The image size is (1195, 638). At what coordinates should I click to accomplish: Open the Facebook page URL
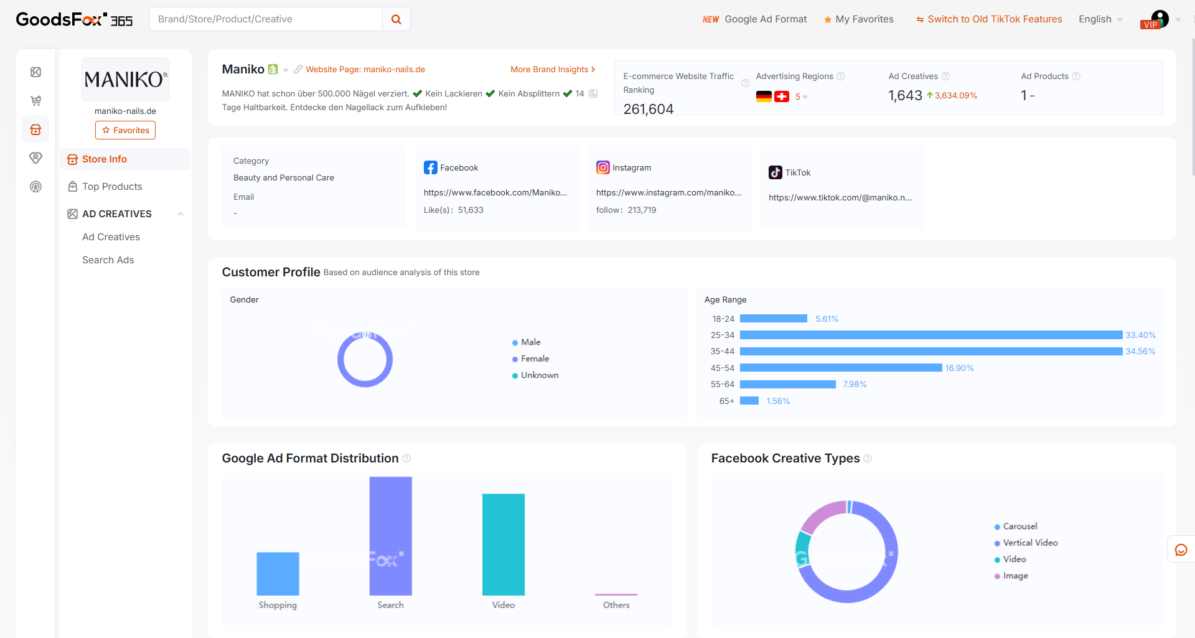(x=495, y=193)
